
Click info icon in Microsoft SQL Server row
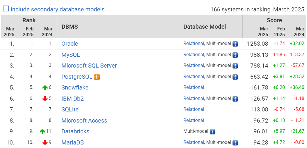point(235,66)
